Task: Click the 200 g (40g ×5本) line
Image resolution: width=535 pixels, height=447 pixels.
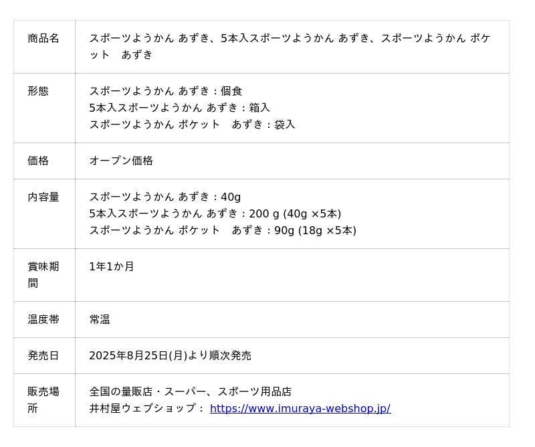Action: pyautogui.click(x=215, y=213)
